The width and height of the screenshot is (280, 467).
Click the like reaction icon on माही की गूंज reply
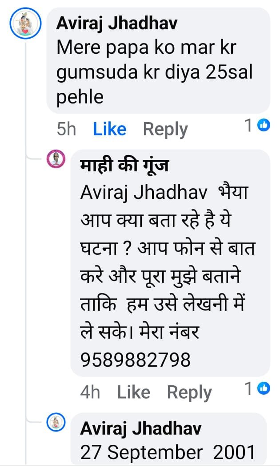264,388
